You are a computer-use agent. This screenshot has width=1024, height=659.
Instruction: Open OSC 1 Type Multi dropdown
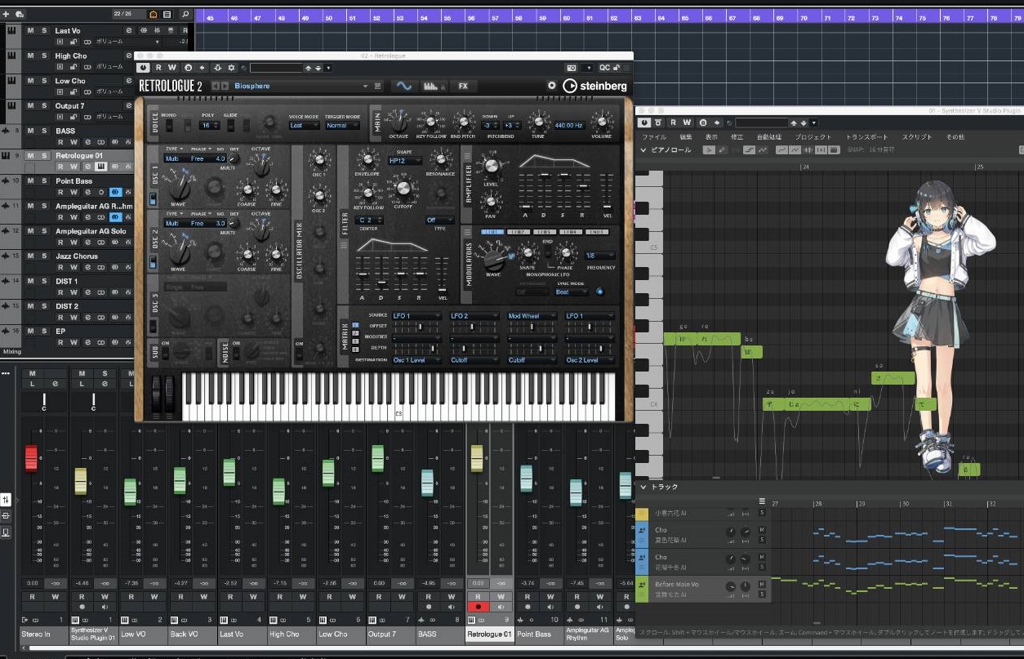[175, 158]
